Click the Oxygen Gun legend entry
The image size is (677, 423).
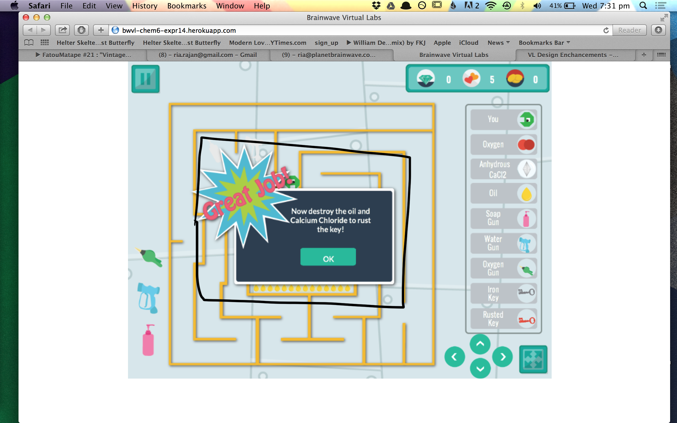coord(504,269)
